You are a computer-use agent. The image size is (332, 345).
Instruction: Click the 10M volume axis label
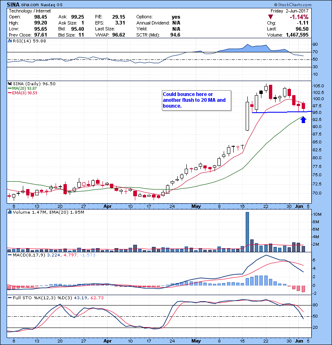pyautogui.click(x=317, y=214)
